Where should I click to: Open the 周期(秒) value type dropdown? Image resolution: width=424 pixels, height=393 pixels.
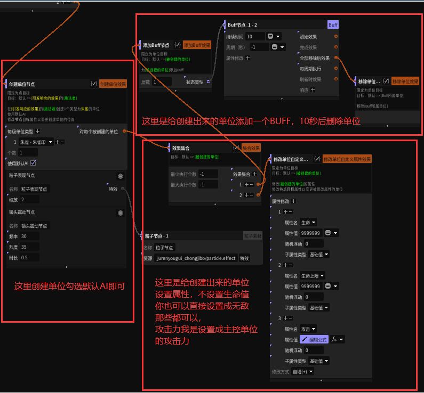[x=278, y=47]
